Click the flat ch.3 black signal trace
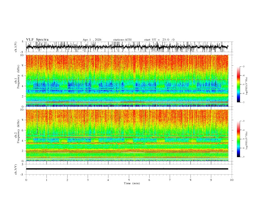The height and width of the screenshot is (202, 261). tap(127, 169)
